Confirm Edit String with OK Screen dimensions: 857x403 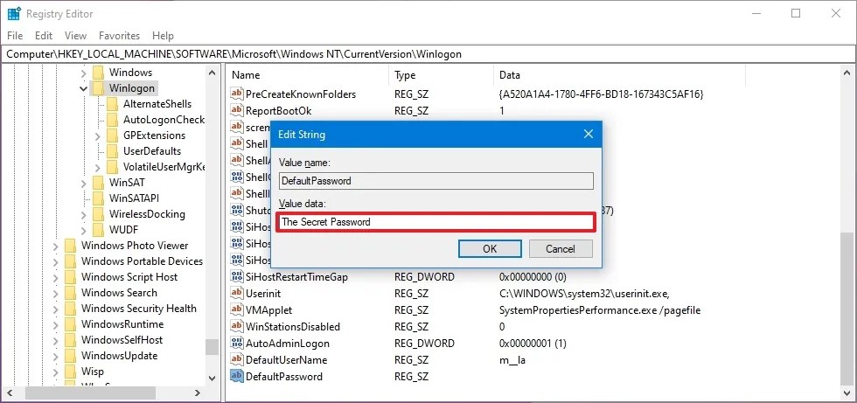point(490,249)
